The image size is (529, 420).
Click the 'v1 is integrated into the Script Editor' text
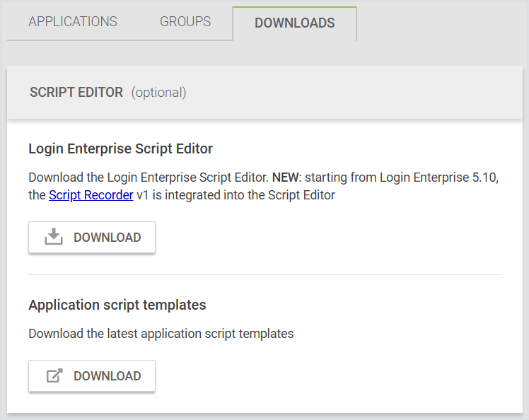tap(236, 195)
